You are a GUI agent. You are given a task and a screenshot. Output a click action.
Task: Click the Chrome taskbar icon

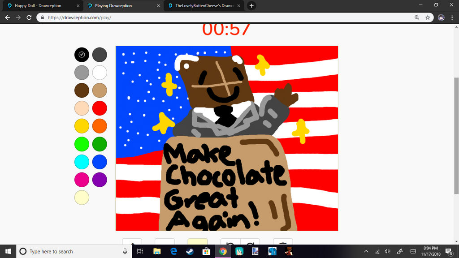point(223,251)
